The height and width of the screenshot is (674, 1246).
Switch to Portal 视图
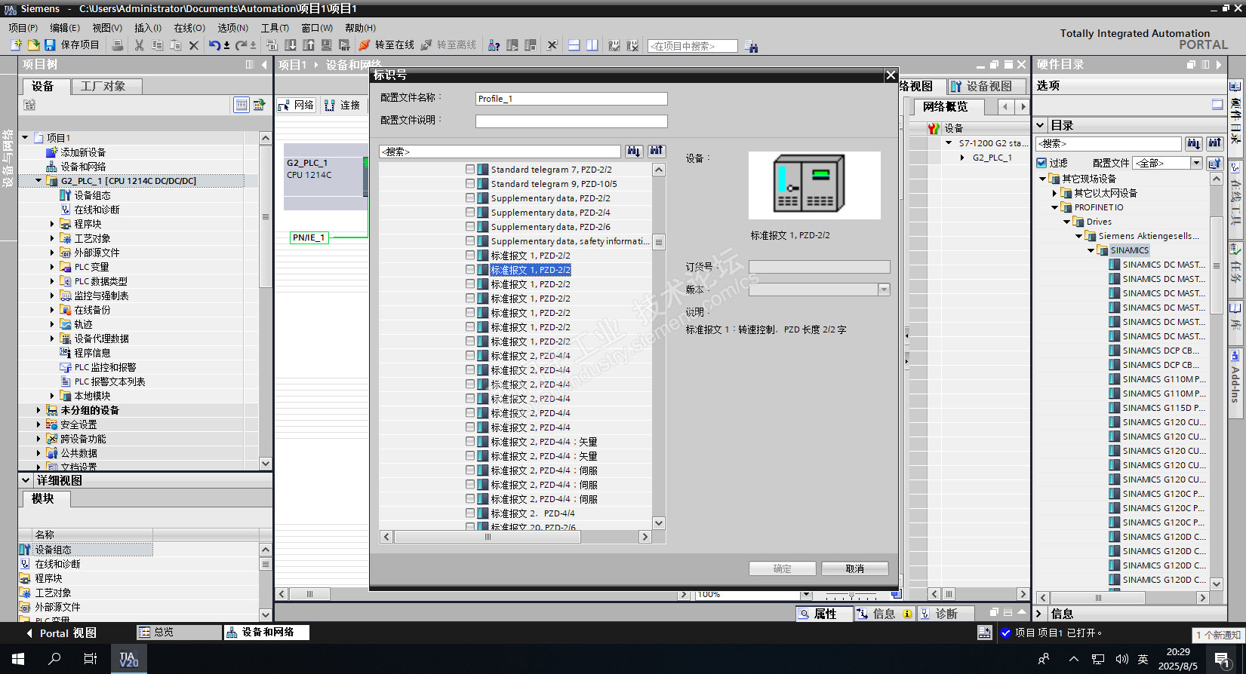tap(61, 633)
